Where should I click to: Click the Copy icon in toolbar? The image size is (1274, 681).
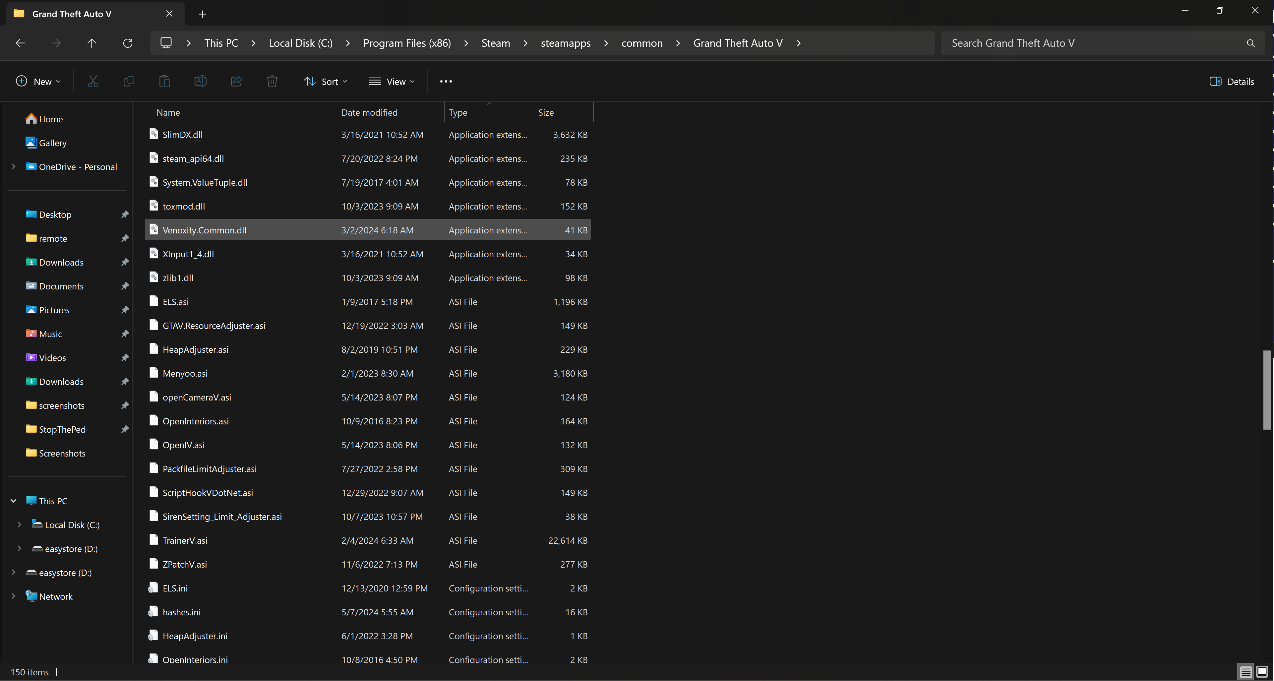click(x=129, y=82)
